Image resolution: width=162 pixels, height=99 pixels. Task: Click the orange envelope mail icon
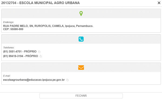pyautogui.click(x=81, y=68)
